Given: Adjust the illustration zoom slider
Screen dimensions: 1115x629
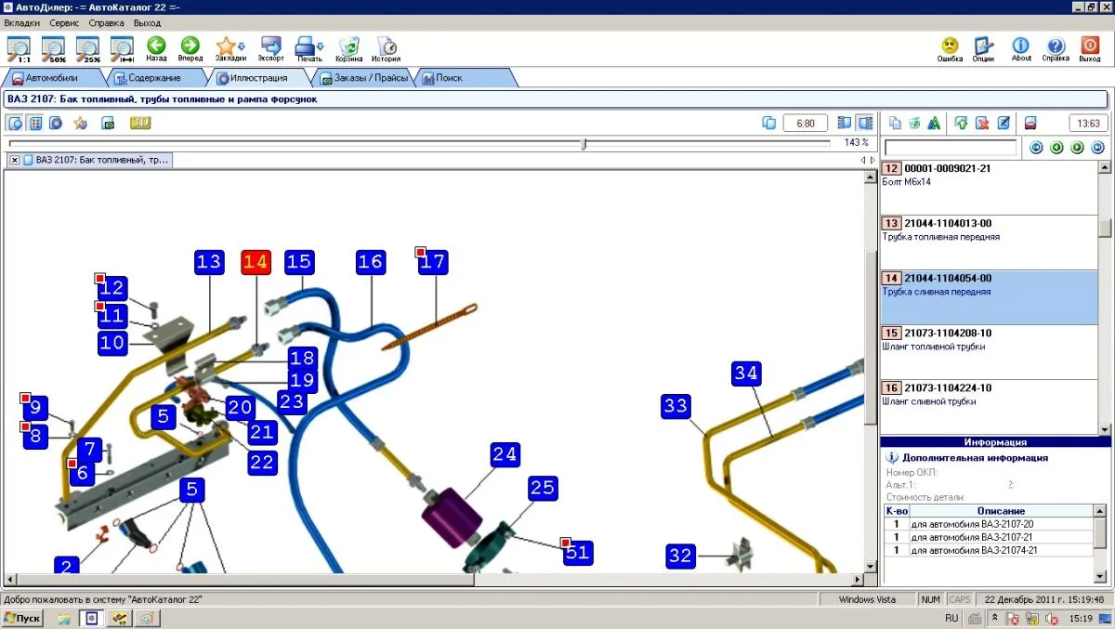Looking at the screenshot, I should [584, 144].
